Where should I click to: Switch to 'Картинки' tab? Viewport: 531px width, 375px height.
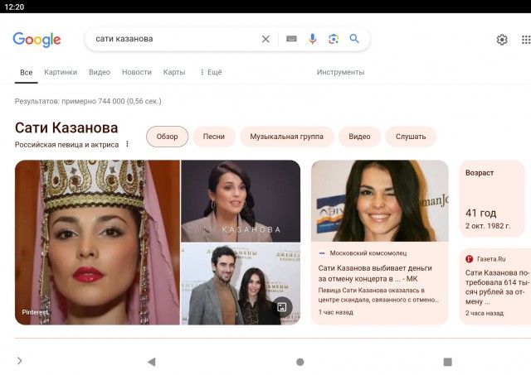click(x=61, y=72)
